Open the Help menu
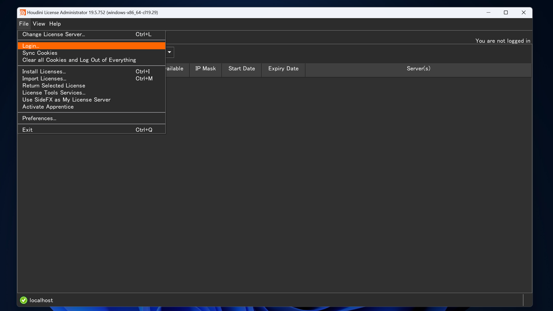This screenshot has width=553, height=311. 55,24
